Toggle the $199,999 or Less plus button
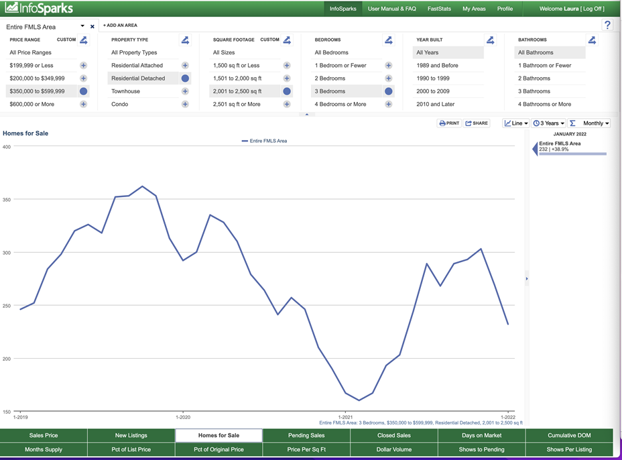The width and height of the screenshot is (622, 460). pyautogui.click(x=84, y=66)
